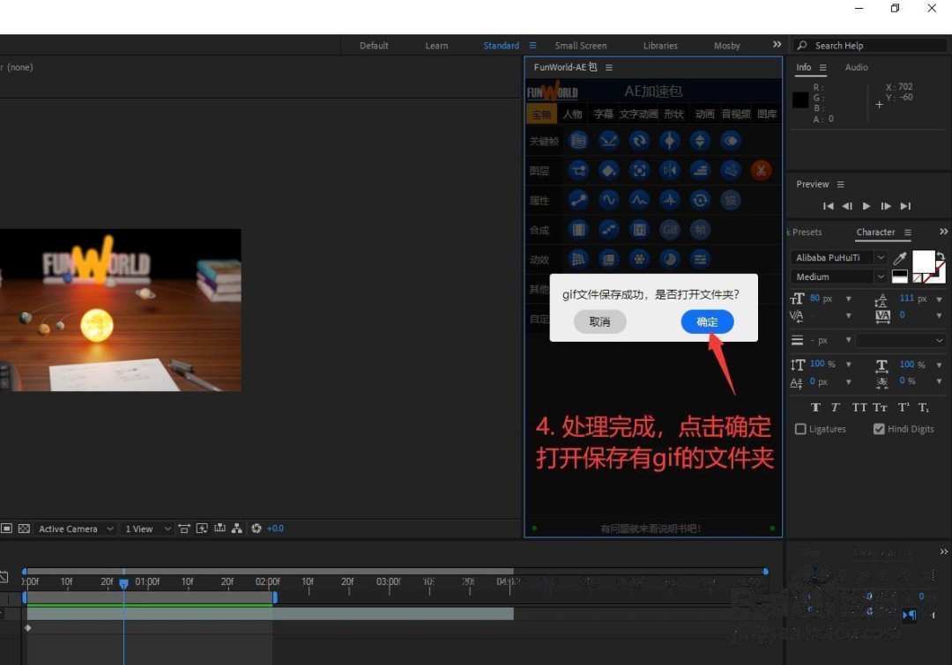Toggle pixel aspect ratio correction icon

184,528
